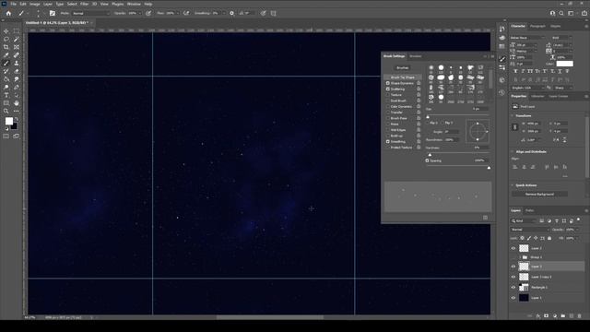Viewport: 590px width, 332px height.
Task: Toggle the Smoothing checkbox in Brush Settings
Action: pyautogui.click(x=388, y=141)
